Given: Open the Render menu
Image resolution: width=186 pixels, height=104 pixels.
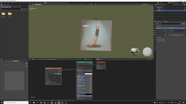Looking at the screenshot, I should [9, 3].
